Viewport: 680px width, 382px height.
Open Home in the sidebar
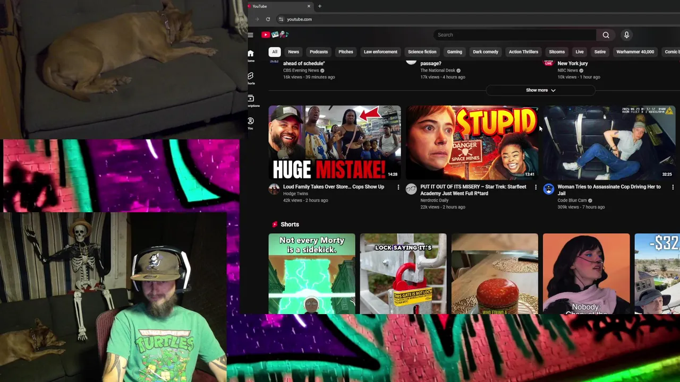click(x=251, y=55)
